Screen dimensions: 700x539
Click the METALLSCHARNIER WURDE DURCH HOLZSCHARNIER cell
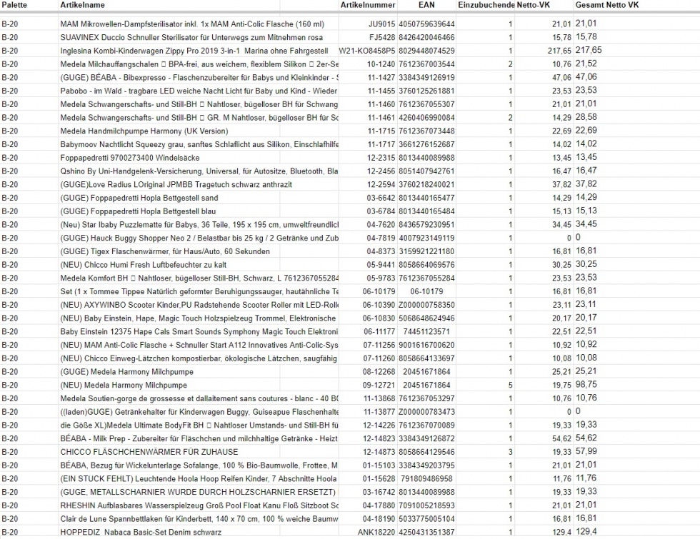[199, 493]
